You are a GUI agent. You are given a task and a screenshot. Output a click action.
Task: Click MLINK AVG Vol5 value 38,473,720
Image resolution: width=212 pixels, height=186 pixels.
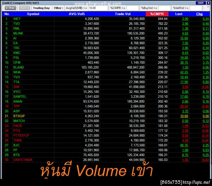pyautogui.click(x=91, y=34)
